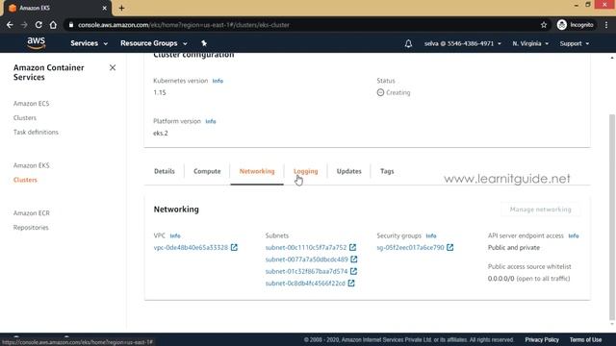Image resolution: width=616 pixels, height=346 pixels.
Task: Click the browser address bar URL
Action: pos(184,25)
